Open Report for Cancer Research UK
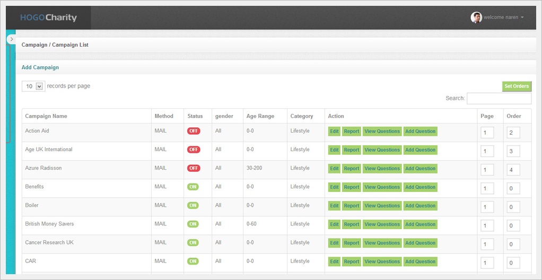 351,243
